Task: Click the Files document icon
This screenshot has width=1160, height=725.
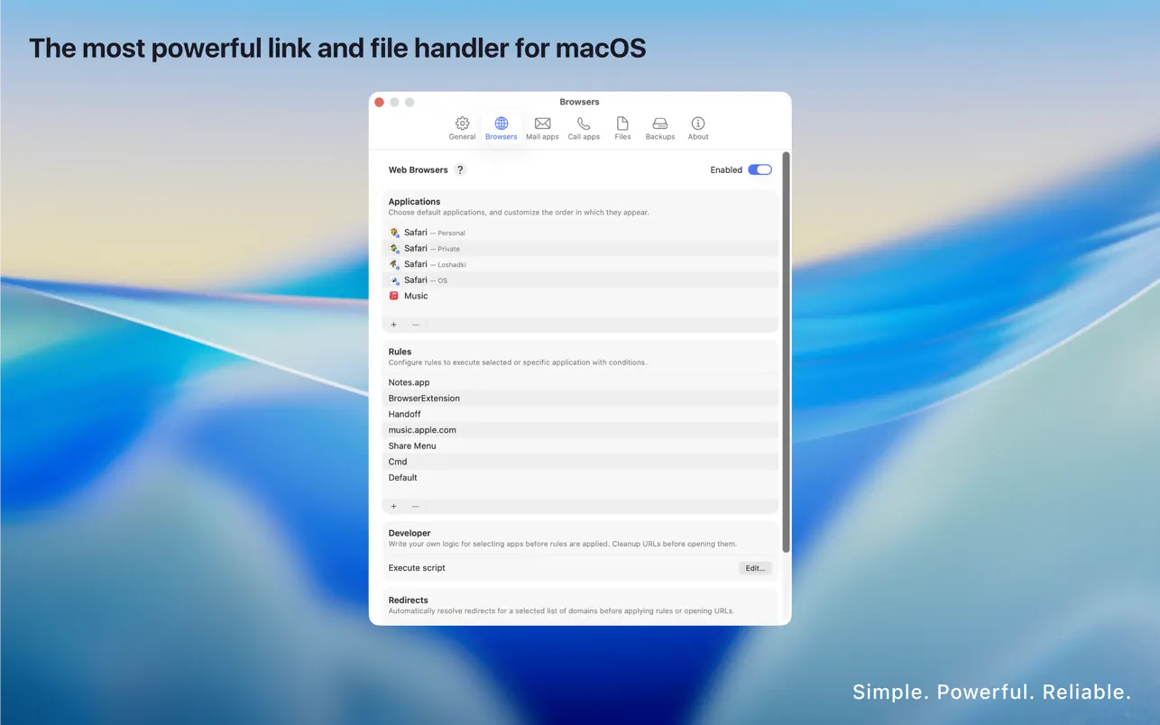Action: (622, 124)
